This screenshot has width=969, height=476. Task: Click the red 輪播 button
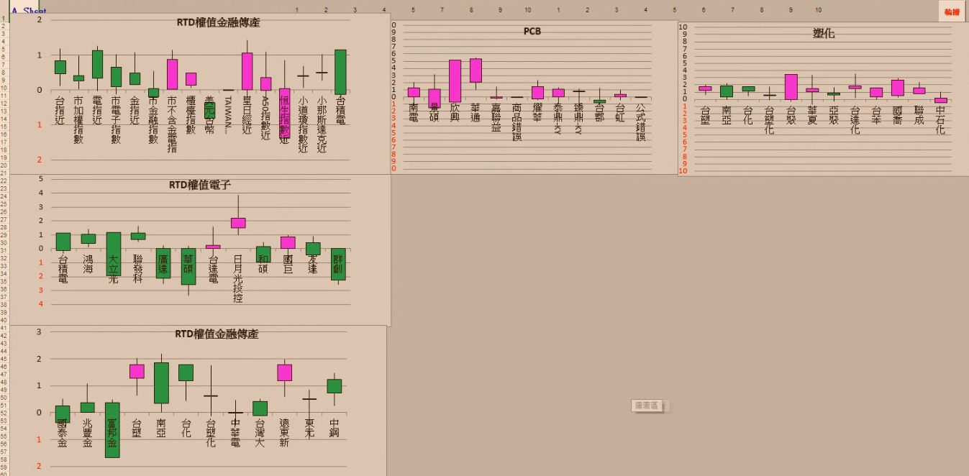click(952, 12)
